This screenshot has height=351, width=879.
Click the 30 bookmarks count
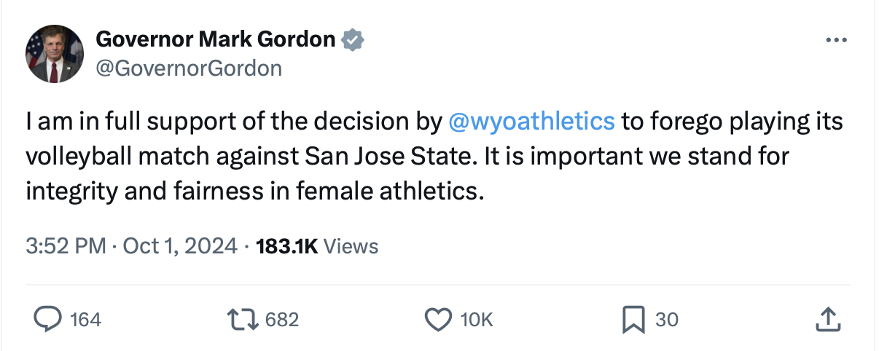pos(667,320)
